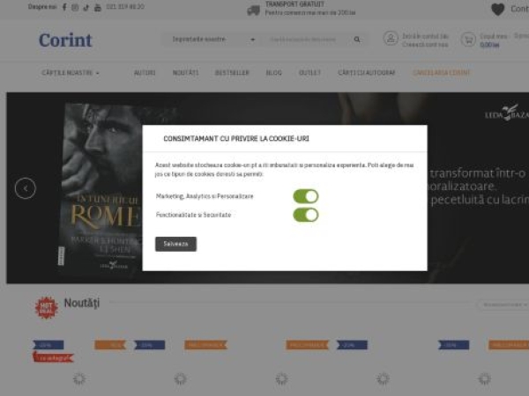The image size is (529, 396).
Task: Expand the Cărțile noastre menu
Action: tap(71, 73)
